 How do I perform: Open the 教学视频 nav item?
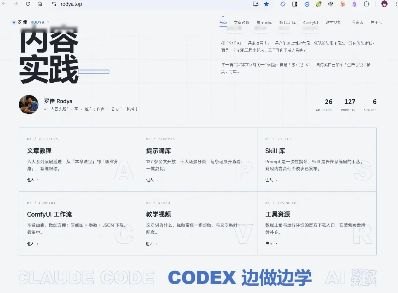pos(333,22)
